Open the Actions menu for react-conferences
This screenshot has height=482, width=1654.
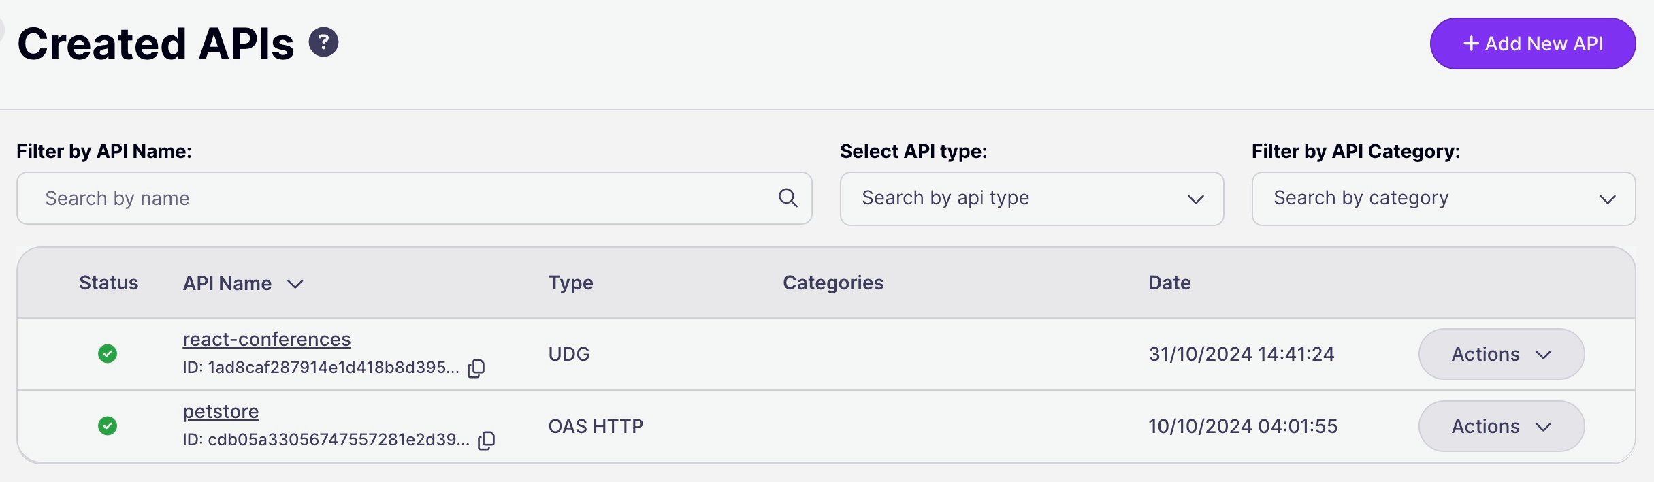point(1501,353)
